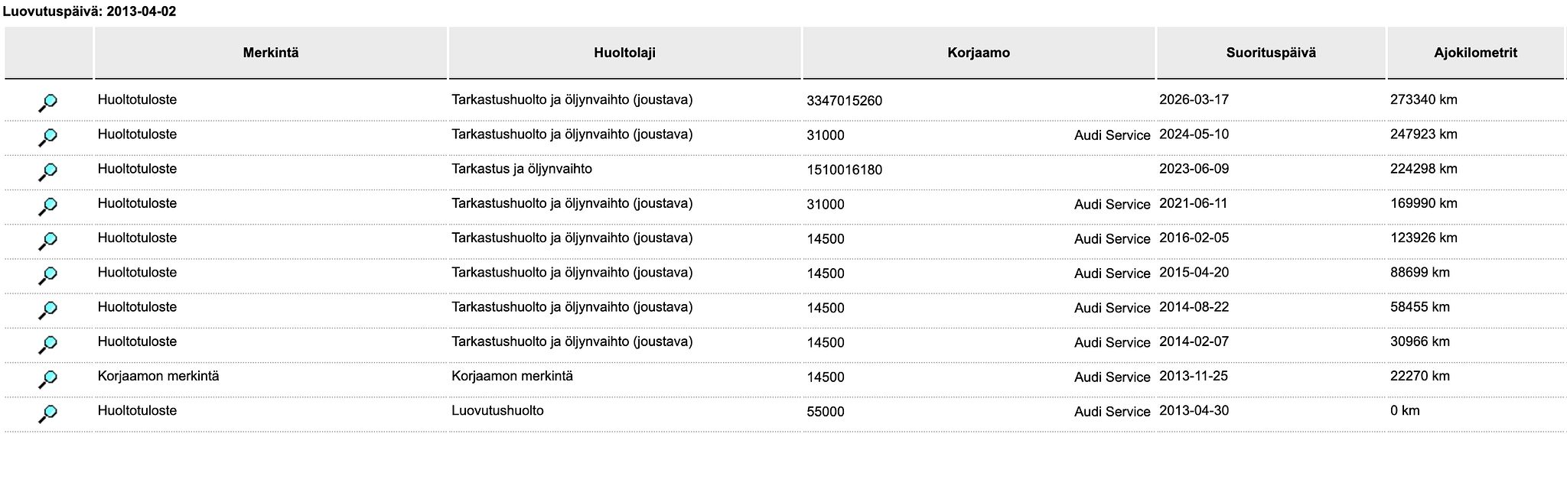
Task: Open magnifier for 2021-06-11 service entry
Action: point(47,206)
